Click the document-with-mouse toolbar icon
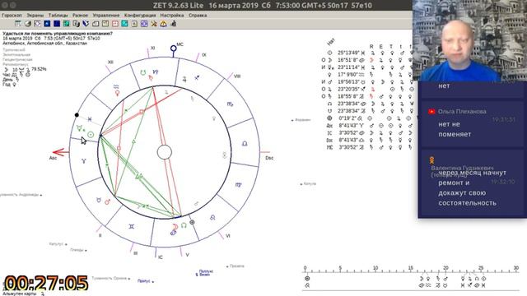 (77, 24)
